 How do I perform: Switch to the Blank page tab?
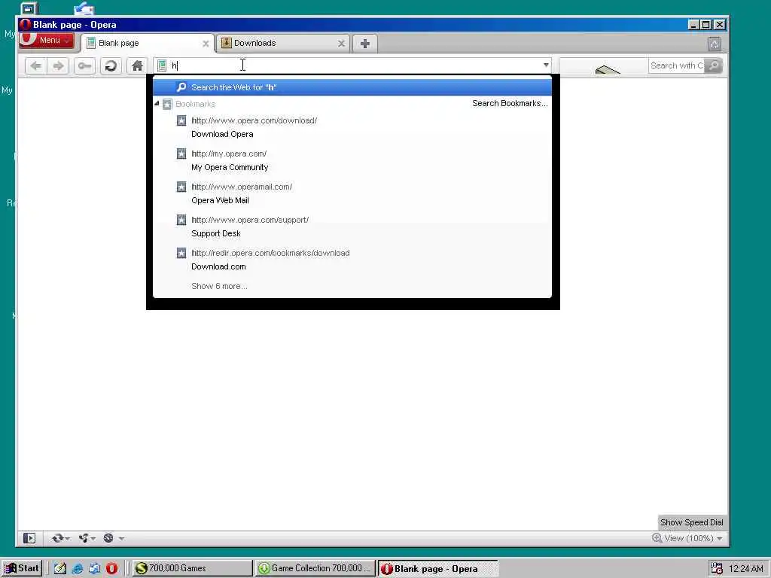tap(148, 43)
